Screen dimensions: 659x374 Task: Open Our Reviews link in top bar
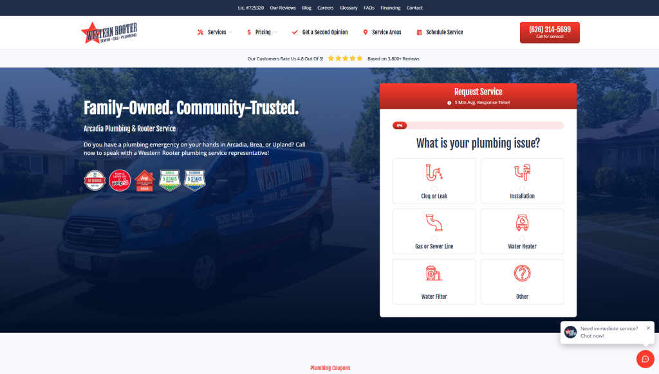click(x=283, y=8)
